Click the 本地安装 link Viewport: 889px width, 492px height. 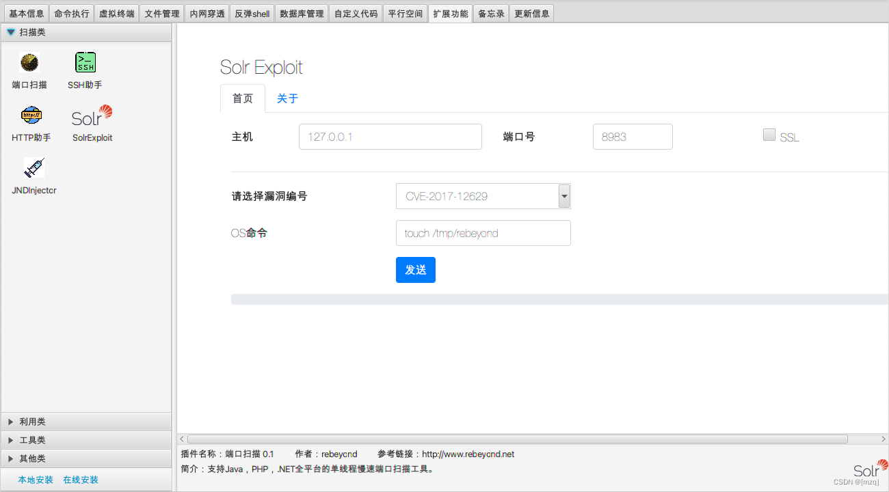[36, 480]
